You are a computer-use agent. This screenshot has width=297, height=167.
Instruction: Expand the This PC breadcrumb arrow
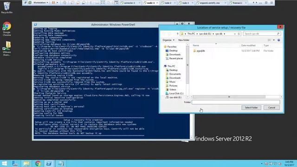pyautogui.click(x=197, y=34)
